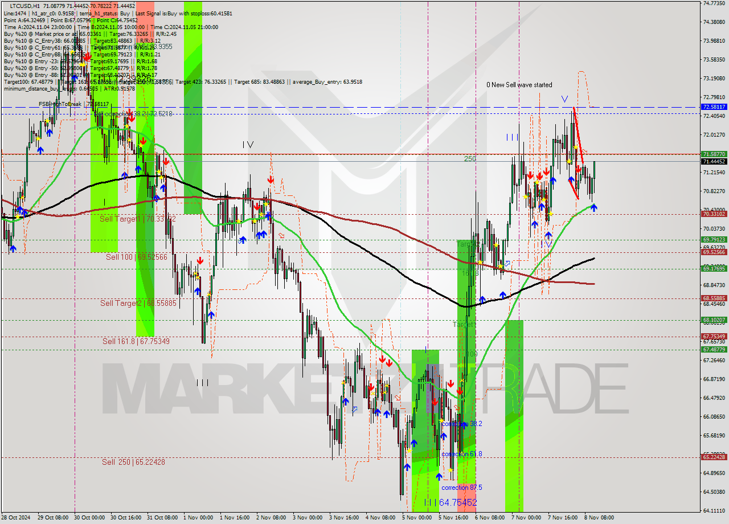729x524 pixels.
Task: Click the 74.77350 price axis value
Action: [x=714, y=3]
